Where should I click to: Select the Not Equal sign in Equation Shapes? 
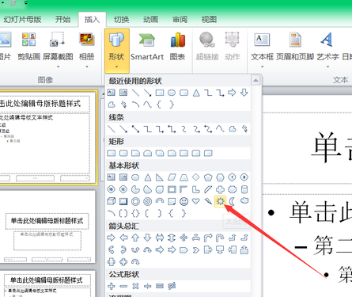pyautogui.click(x=172, y=286)
